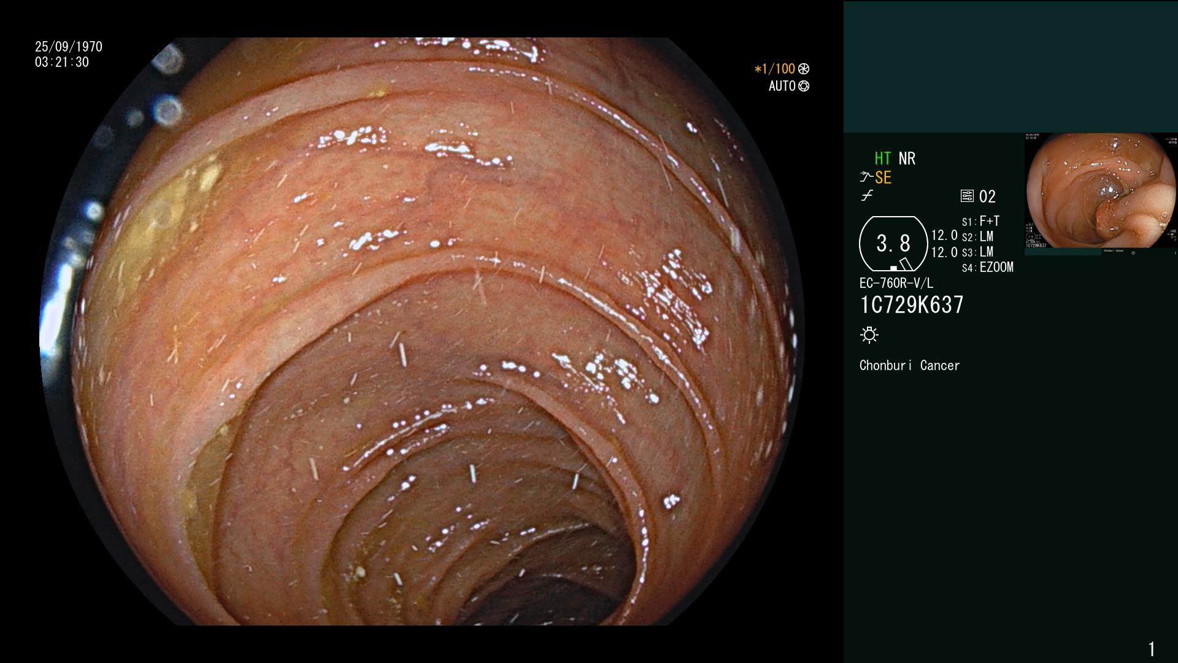Viewport: 1178px width, 663px height.
Task: Click the main endoscopic live view image
Action: [422, 331]
